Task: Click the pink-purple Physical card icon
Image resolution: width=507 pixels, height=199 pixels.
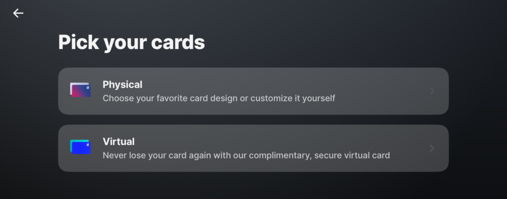Action: (x=81, y=91)
